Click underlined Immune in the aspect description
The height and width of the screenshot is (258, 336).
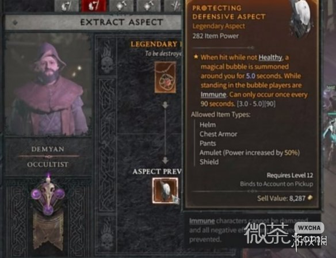click(x=213, y=95)
